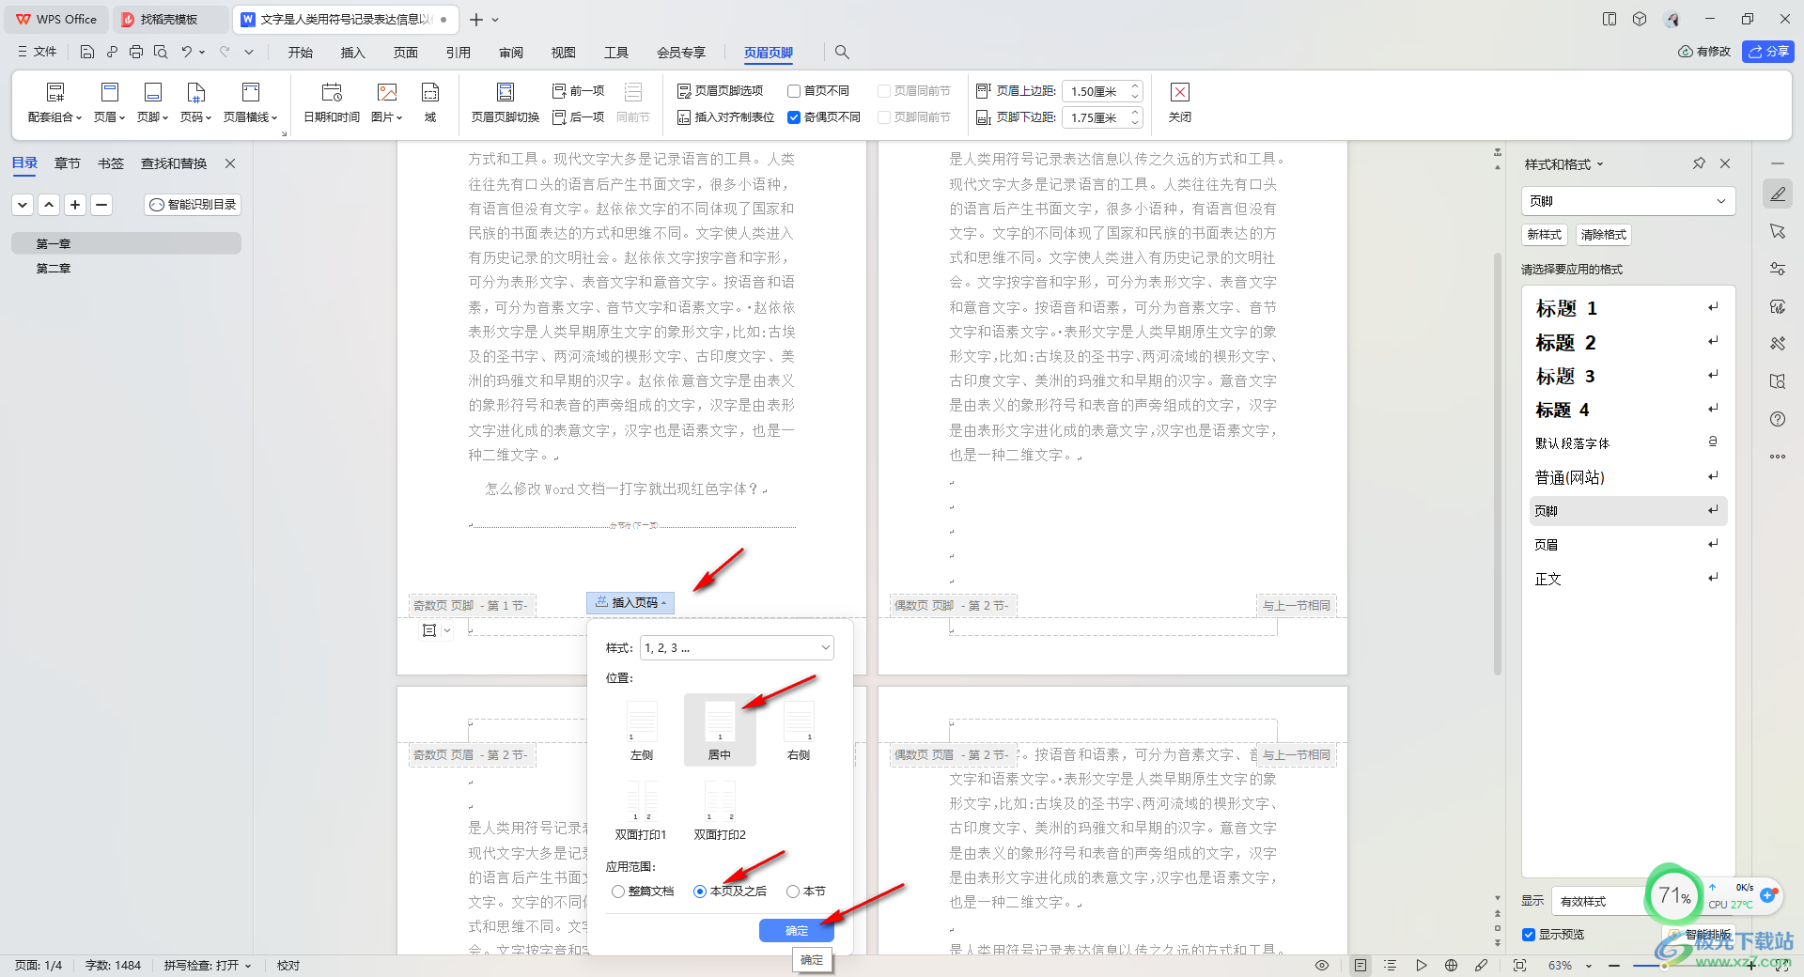Select the 本页及之后 radio option
Image resolution: width=1804 pixels, height=977 pixels.
click(700, 892)
